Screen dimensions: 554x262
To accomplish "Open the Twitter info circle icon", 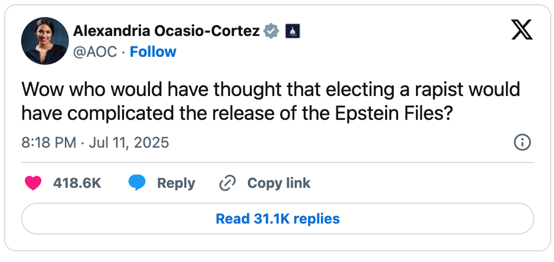I will pos(522,143).
